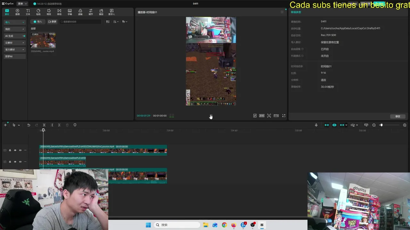The height and width of the screenshot is (230, 410).
Task: Click the 修改 modify draft settings button
Action: pyautogui.click(x=398, y=116)
